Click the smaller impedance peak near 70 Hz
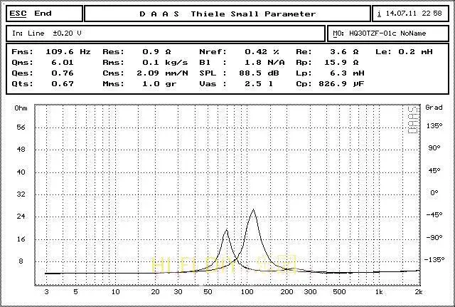 coord(226,231)
